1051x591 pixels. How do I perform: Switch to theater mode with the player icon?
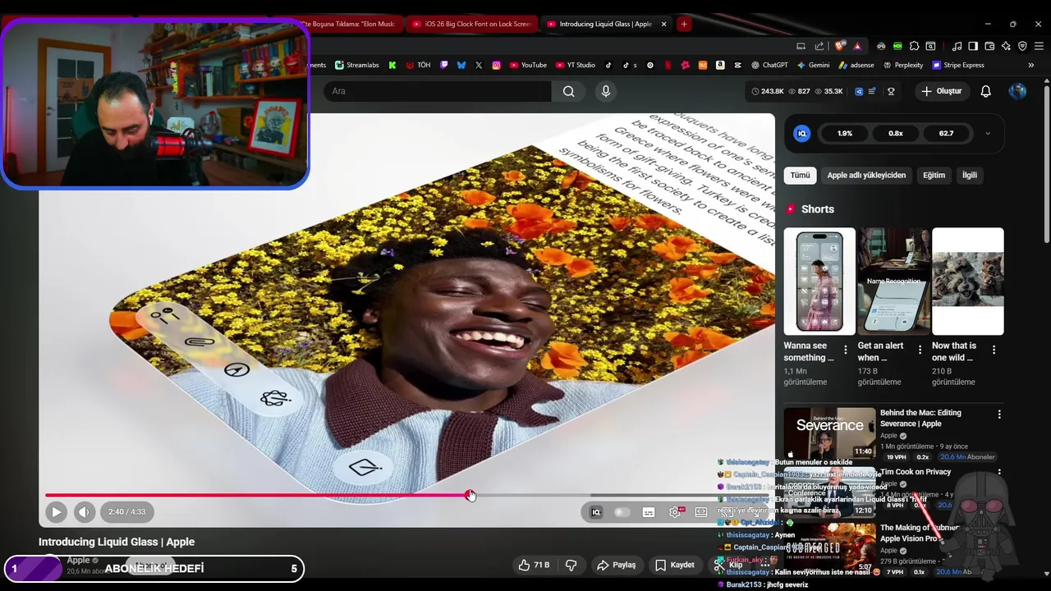click(x=701, y=512)
